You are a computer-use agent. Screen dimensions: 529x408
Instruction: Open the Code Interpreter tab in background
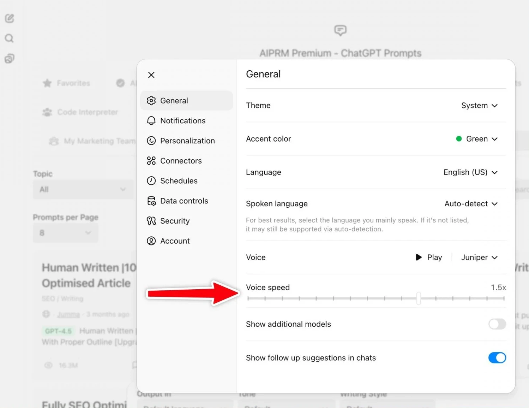pos(80,112)
